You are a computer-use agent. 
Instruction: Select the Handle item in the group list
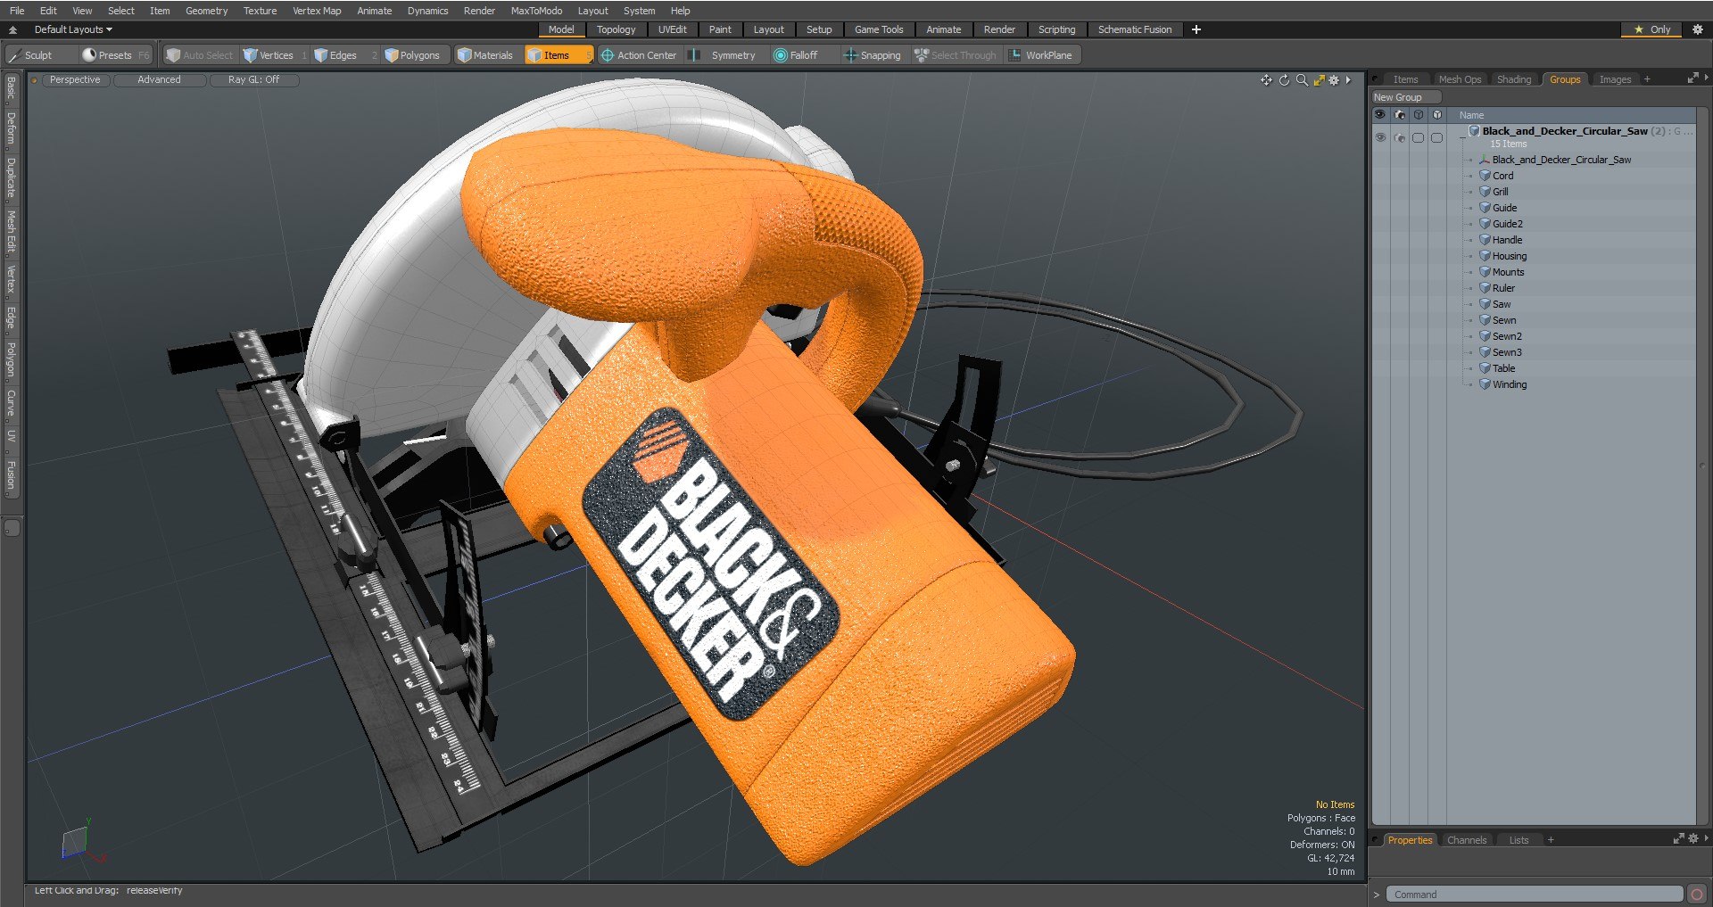[x=1507, y=240]
